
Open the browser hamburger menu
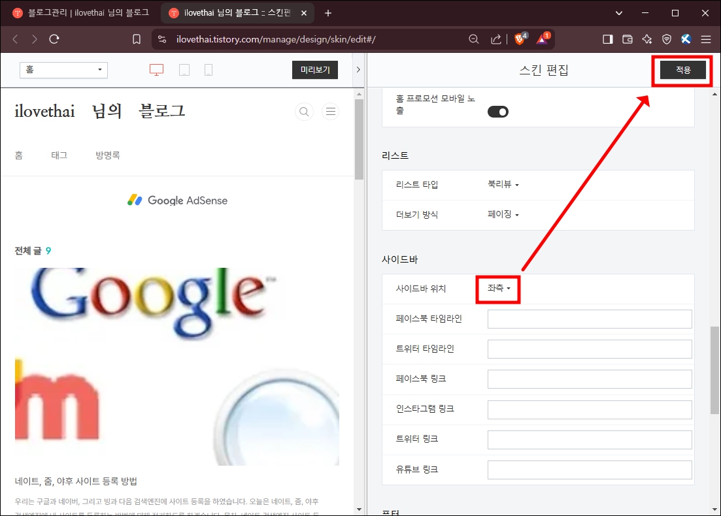pos(706,39)
